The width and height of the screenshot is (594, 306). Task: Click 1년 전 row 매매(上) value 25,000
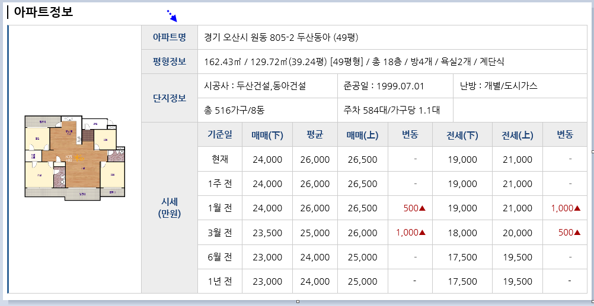(363, 281)
